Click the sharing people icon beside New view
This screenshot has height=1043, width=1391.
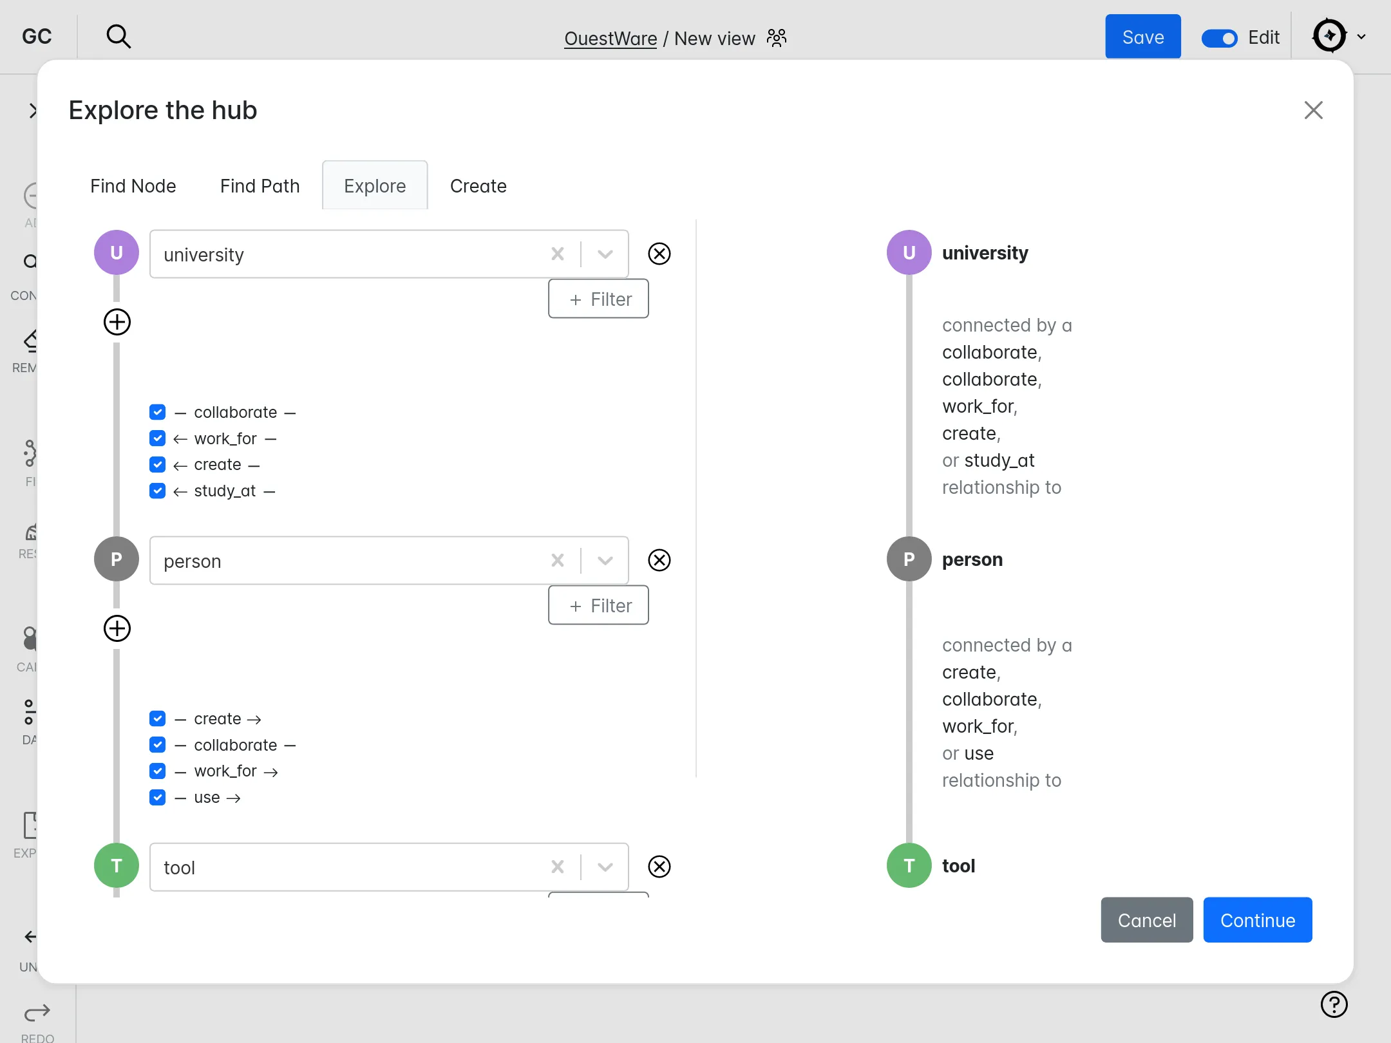point(777,38)
